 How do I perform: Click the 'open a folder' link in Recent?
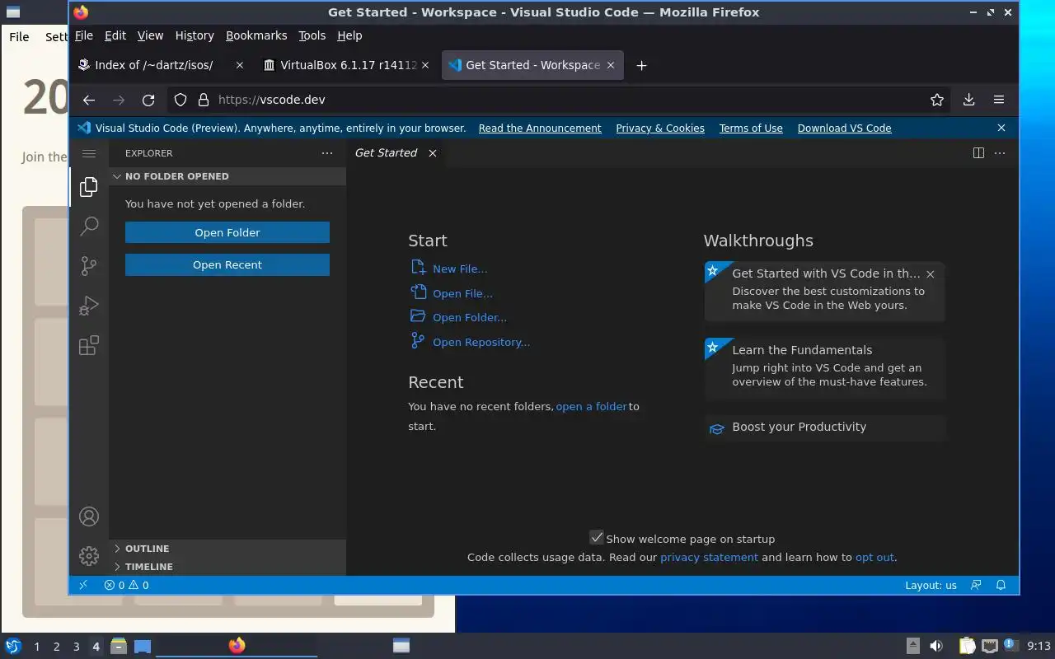[x=592, y=406]
